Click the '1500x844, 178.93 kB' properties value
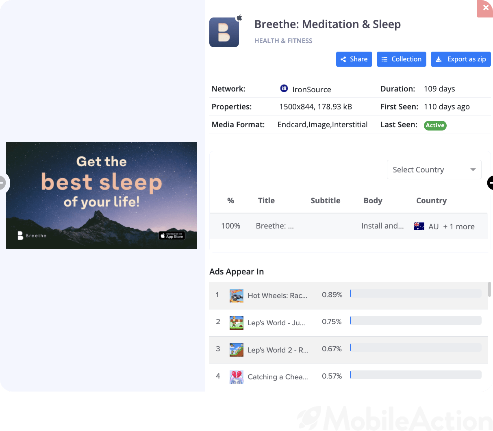 315,107
